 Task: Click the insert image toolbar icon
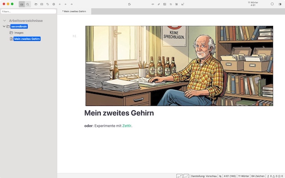[165, 4]
